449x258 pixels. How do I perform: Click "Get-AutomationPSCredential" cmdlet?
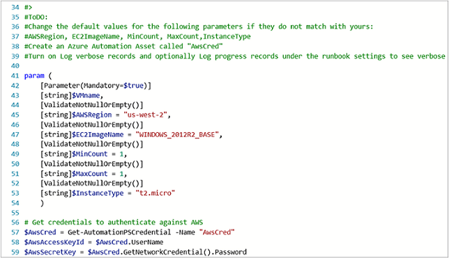coord(119,232)
